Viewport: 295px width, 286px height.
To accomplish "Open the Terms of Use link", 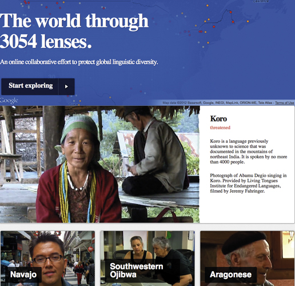I will 285,103.
